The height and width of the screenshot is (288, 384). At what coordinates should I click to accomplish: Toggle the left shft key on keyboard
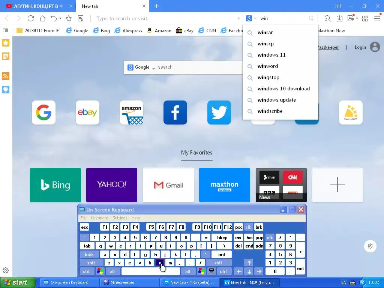(91, 263)
